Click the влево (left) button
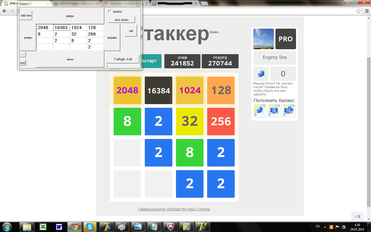The image size is (371, 232). coord(28,38)
